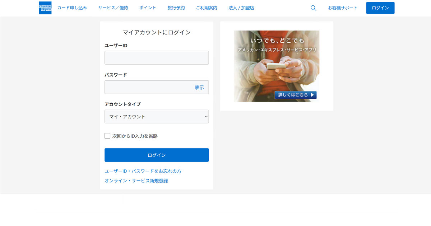Open the service app promo image
The width and height of the screenshot is (431, 226).
point(277,61)
